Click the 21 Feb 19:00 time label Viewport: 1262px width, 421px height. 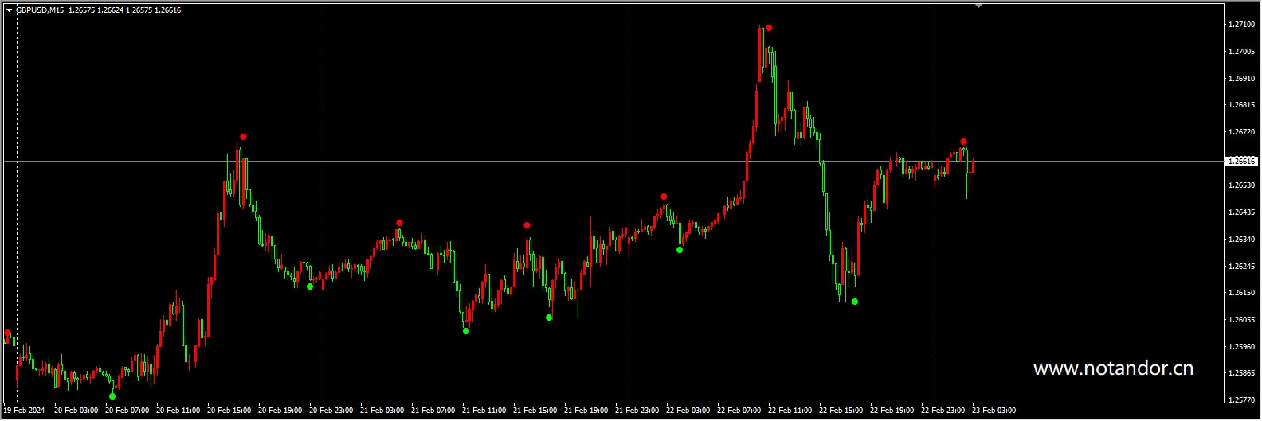pos(586,411)
